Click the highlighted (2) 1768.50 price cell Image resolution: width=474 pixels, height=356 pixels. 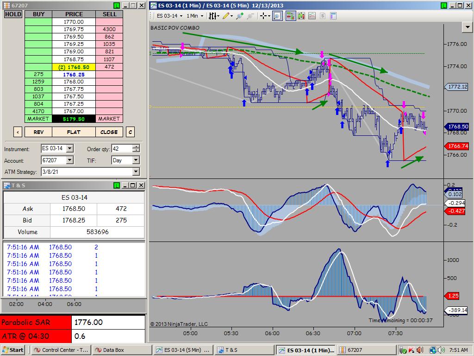pyautogui.click(x=74, y=67)
